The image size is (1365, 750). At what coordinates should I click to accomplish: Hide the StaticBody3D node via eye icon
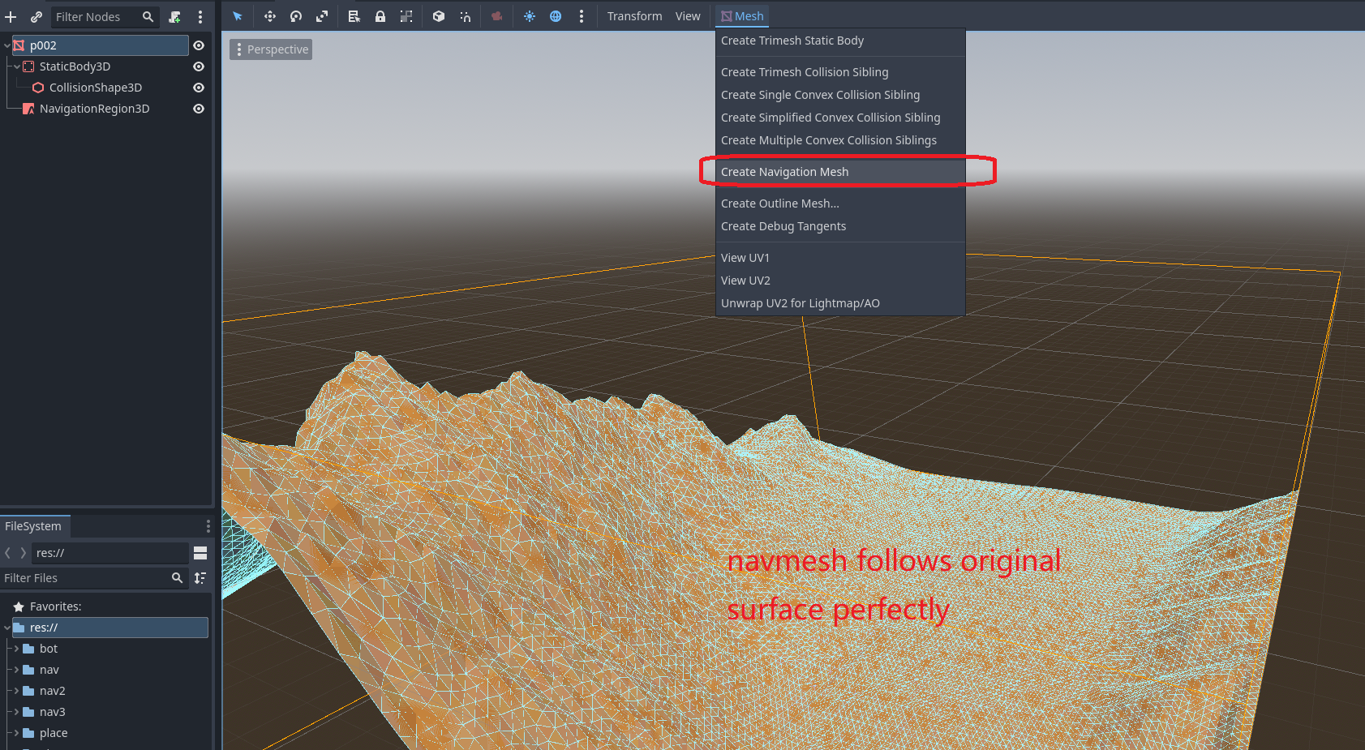point(199,66)
